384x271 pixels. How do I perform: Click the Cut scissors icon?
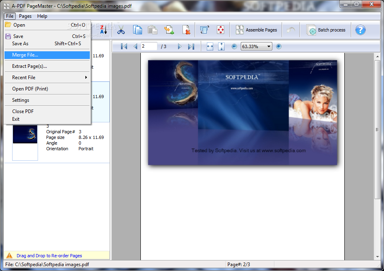tap(121, 30)
